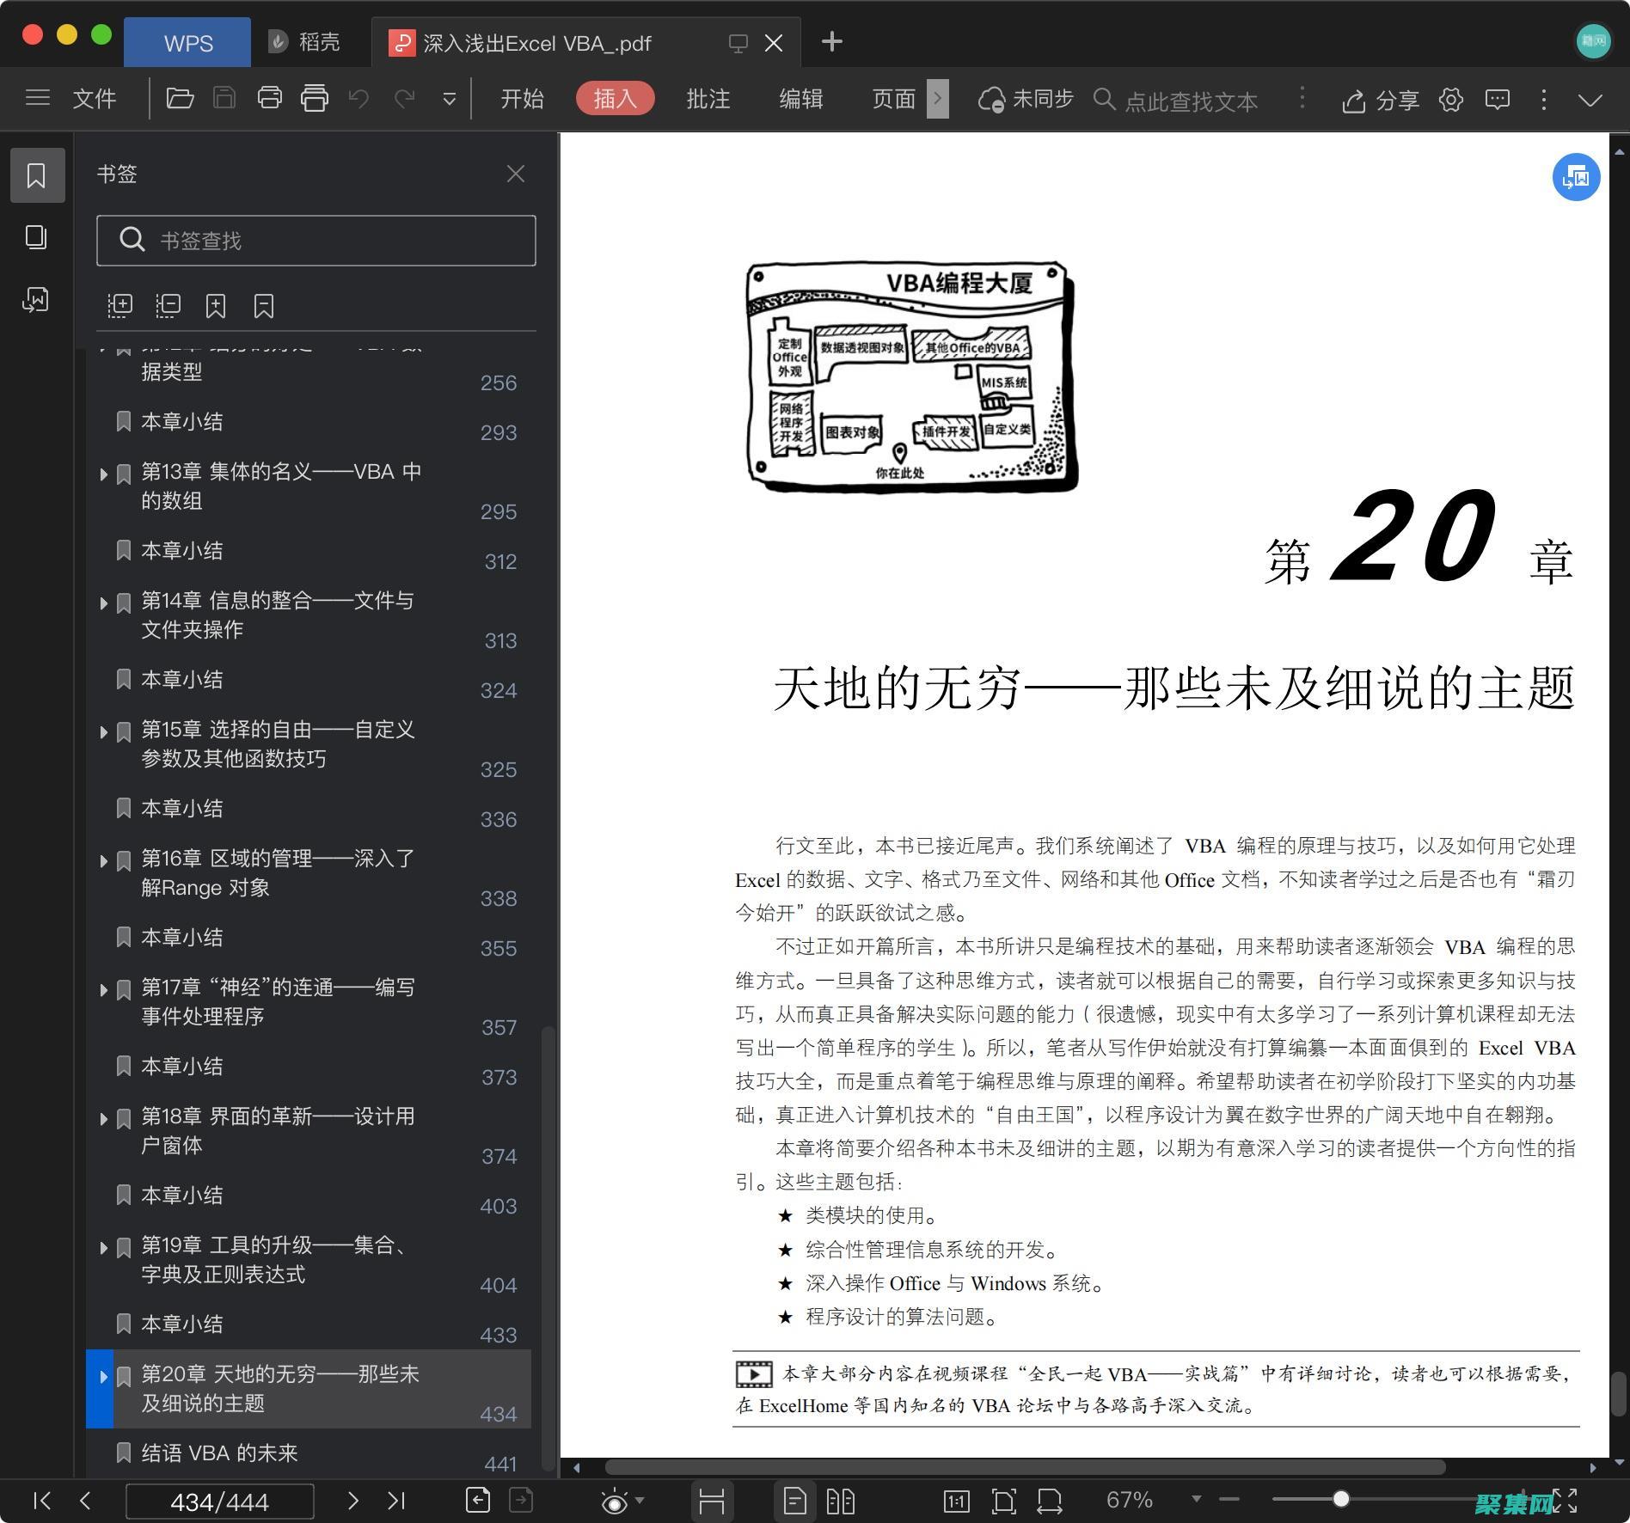Go to last page using skip-to-end icon
The image size is (1630, 1523).
[x=397, y=1500]
